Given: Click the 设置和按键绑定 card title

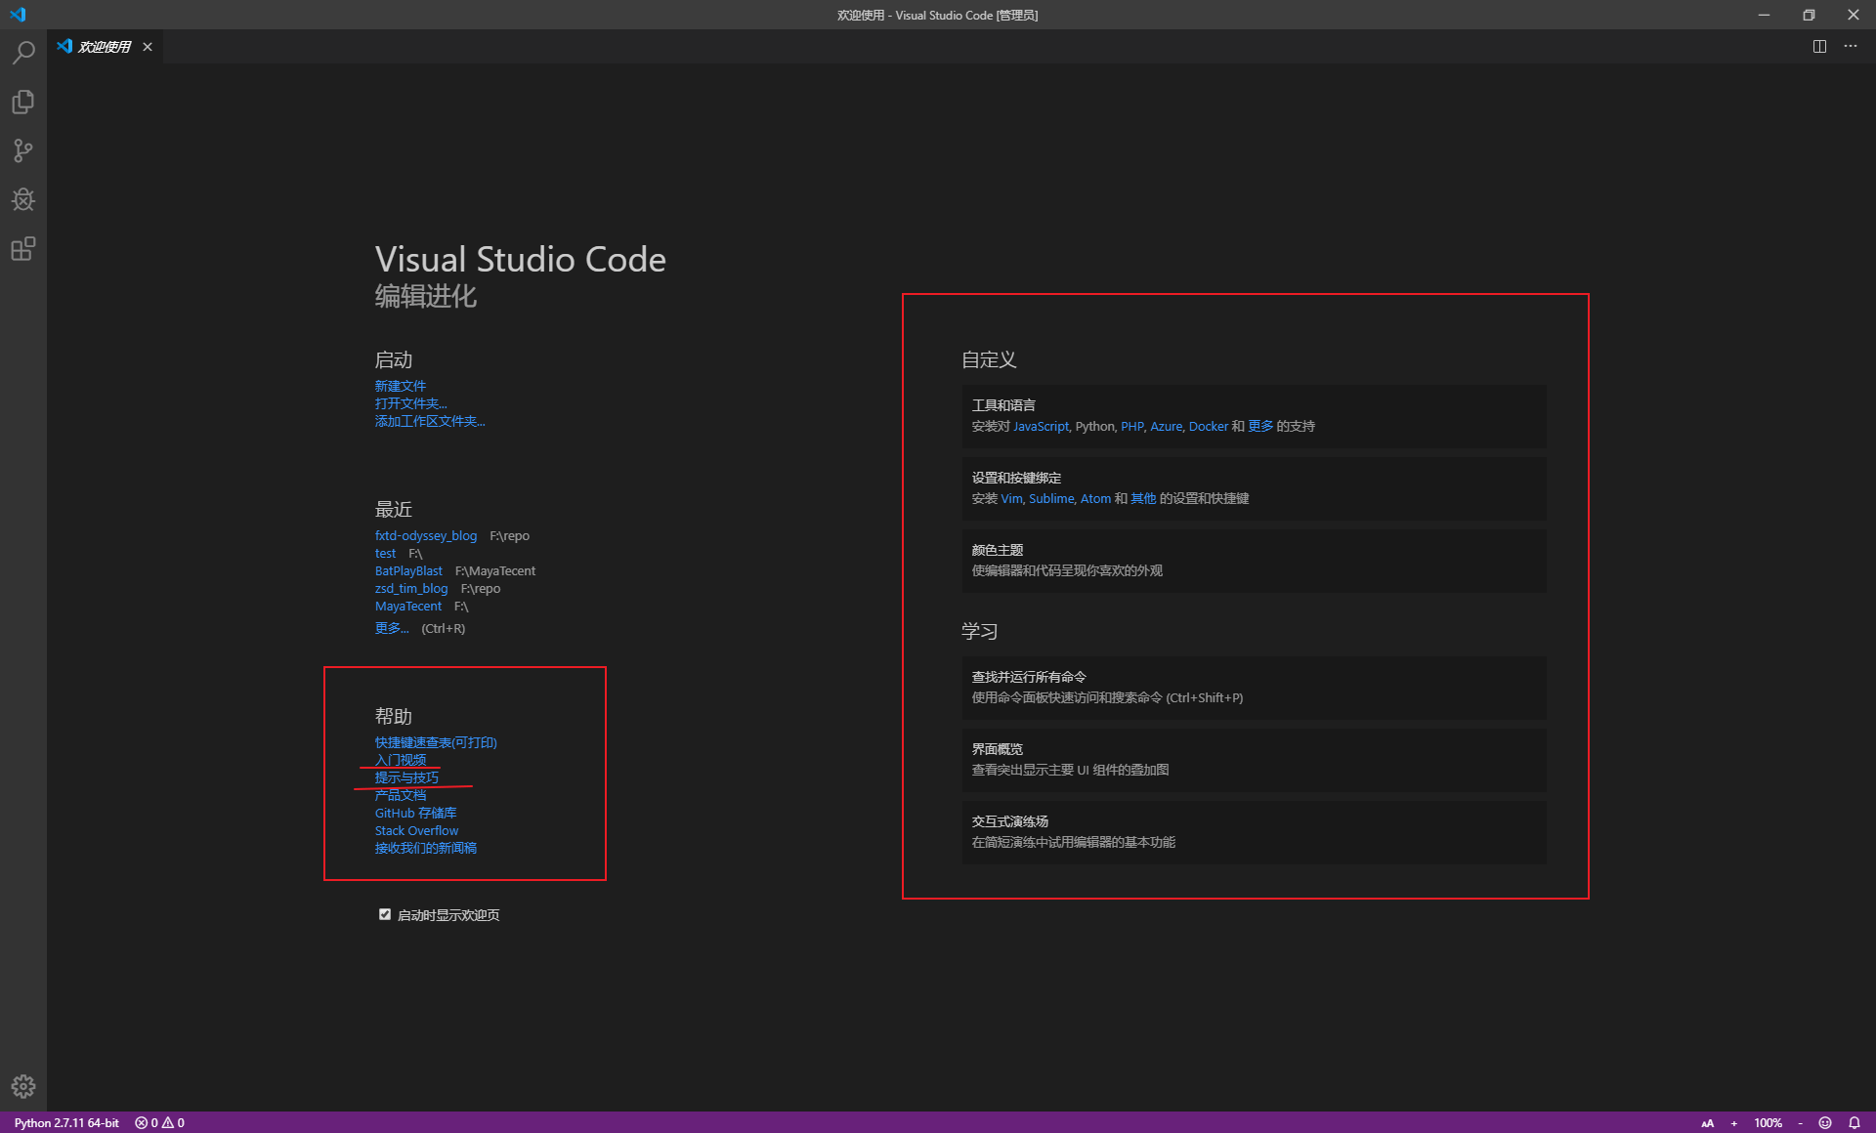Looking at the screenshot, I should (1016, 478).
